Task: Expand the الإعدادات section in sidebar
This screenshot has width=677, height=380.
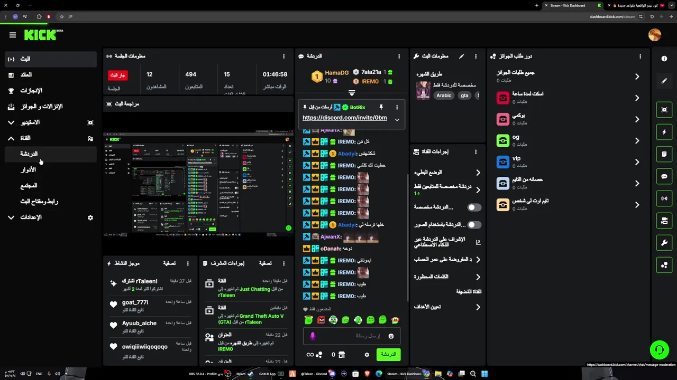Action: 11,217
